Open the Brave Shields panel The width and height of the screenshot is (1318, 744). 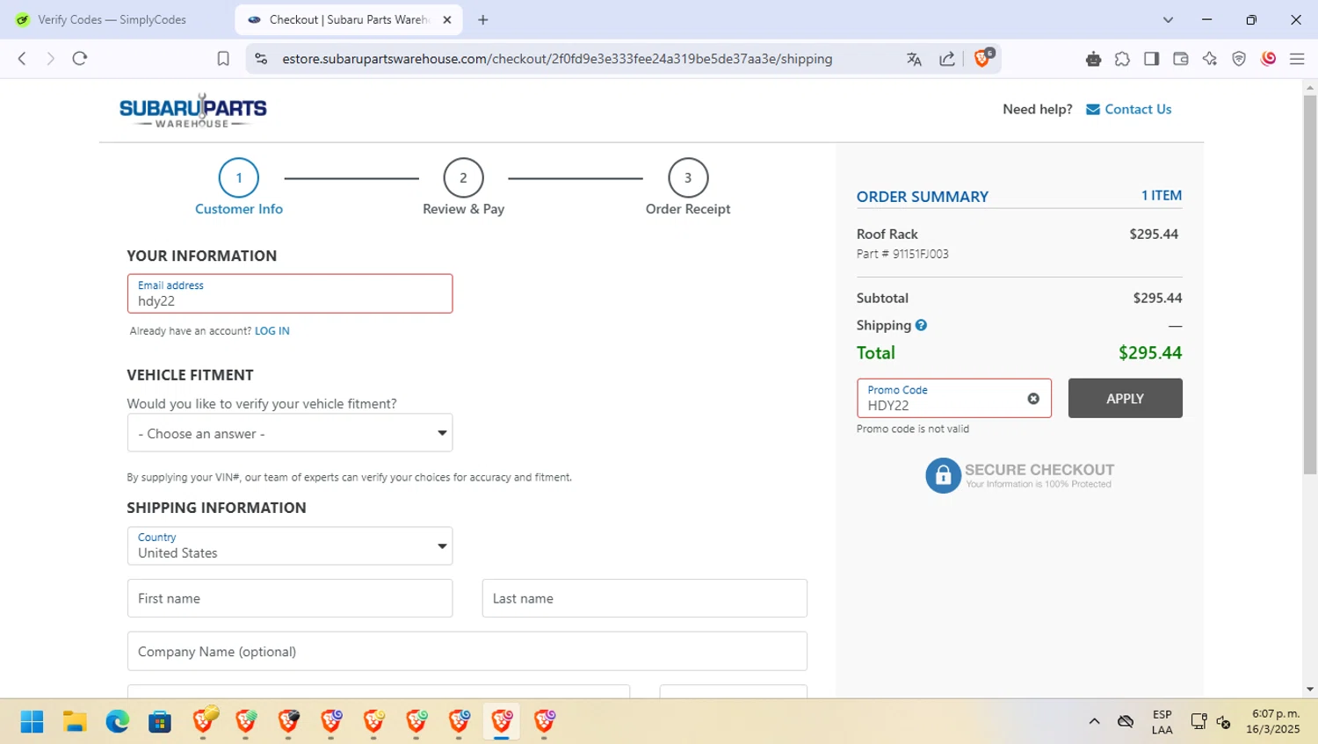(983, 58)
